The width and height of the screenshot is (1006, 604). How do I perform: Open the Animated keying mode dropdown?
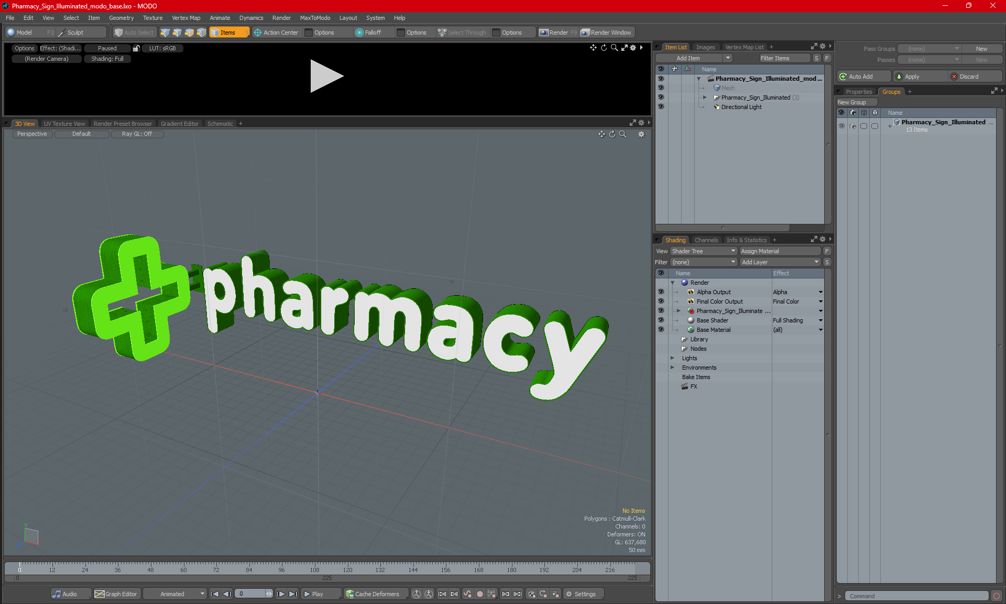point(175,594)
